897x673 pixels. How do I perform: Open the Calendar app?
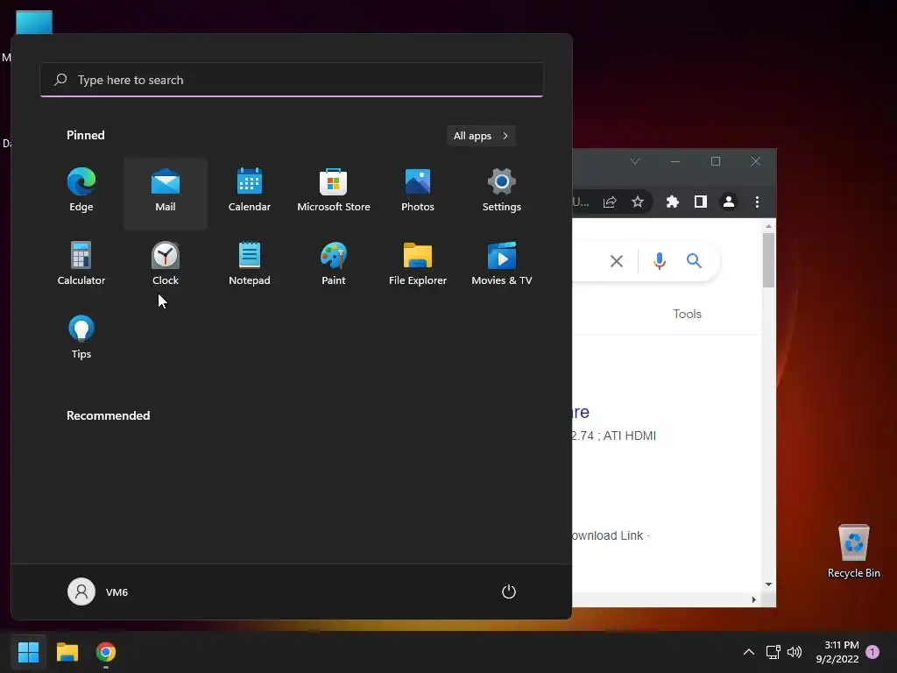point(250,190)
